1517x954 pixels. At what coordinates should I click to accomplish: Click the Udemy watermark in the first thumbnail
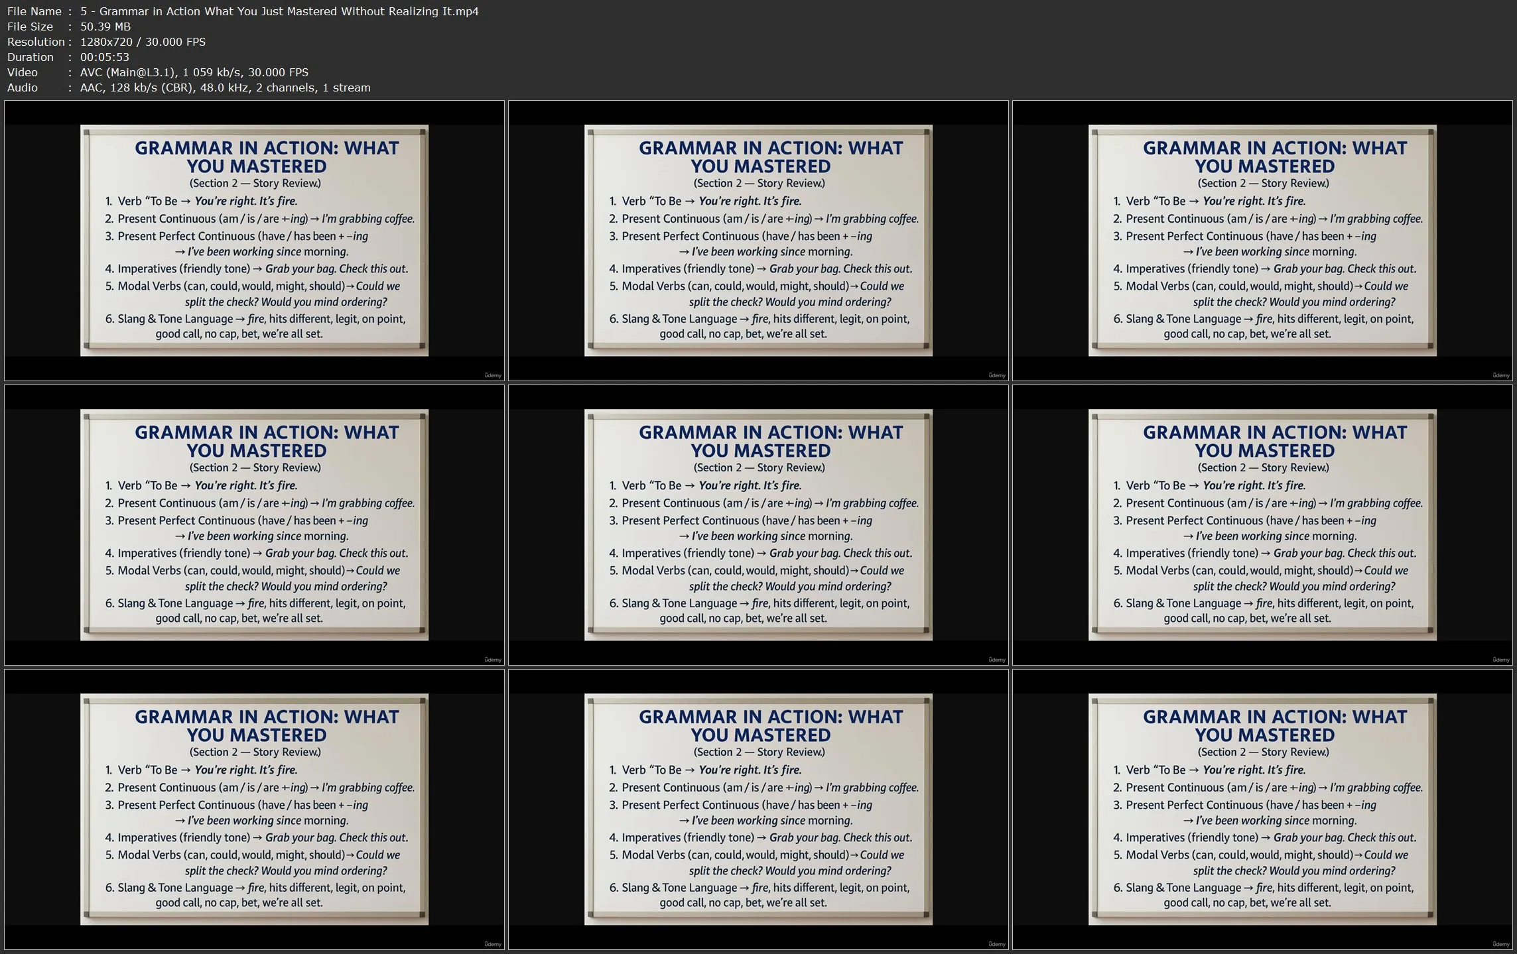pyautogui.click(x=493, y=375)
